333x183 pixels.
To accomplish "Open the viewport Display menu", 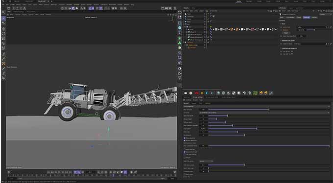I will tap(24, 15).
